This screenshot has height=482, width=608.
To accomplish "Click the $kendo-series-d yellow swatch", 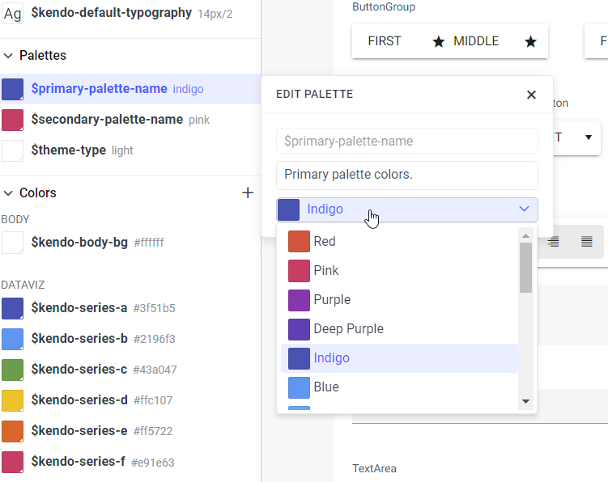I will point(13,400).
